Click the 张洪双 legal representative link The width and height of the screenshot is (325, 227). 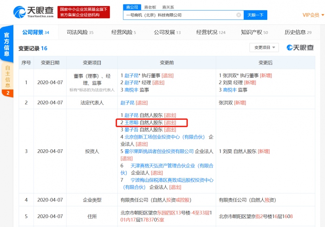tap(225, 103)
